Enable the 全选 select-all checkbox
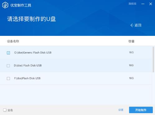Image resolution: width=155 pixels, height=115 pixels. 5,110
